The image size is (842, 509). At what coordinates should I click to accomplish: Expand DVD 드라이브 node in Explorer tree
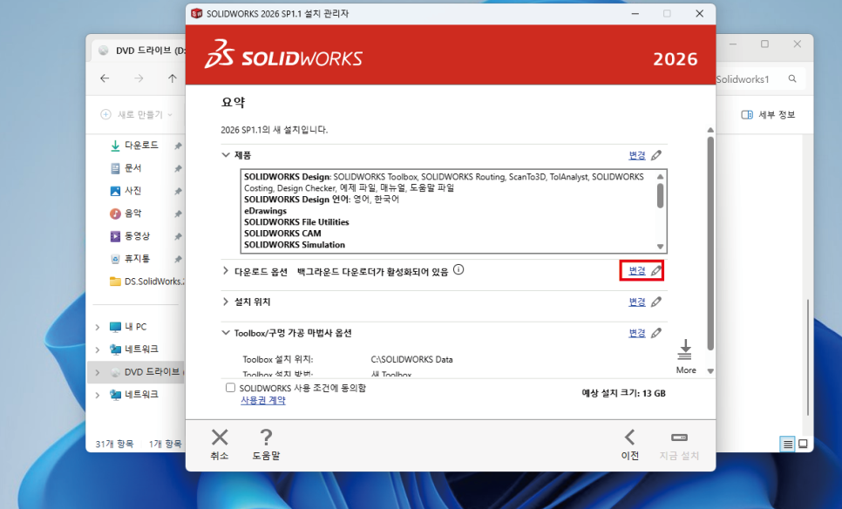coord(98,372)
